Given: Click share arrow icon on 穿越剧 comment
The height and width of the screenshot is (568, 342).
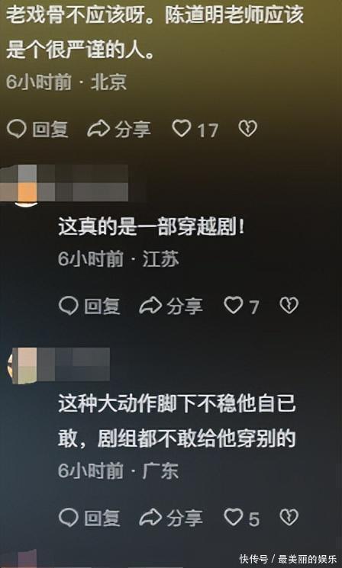Looking at the screenshot, I should click(x=150, y=306).
